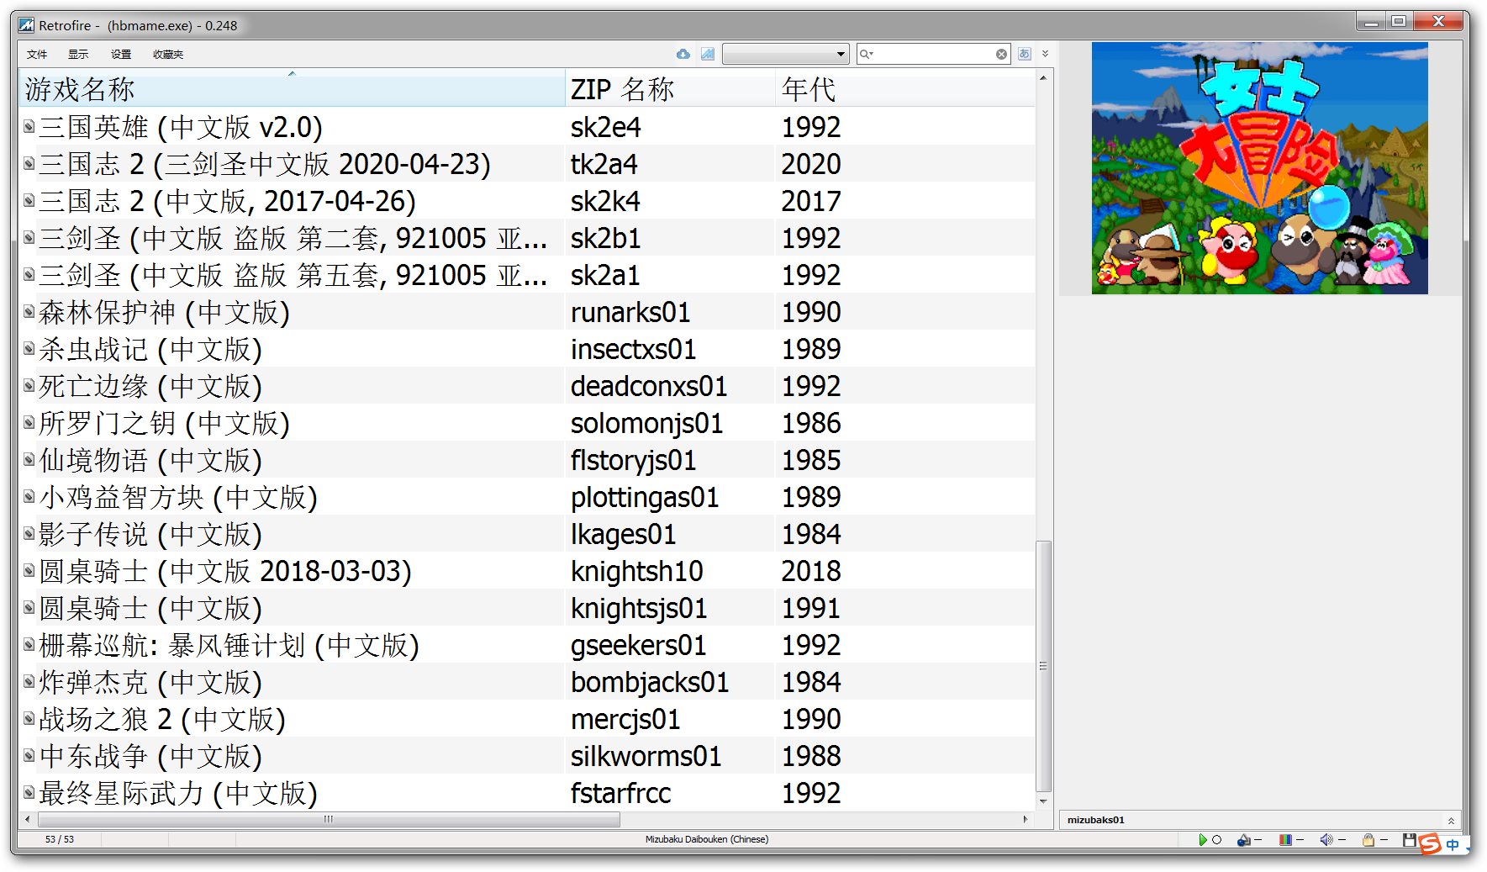Image resolution: width=1487 pixels, height=872 pixels.
Task: Click the row icon beside 仙境物语 (中文版)
Action: [29, 460]
